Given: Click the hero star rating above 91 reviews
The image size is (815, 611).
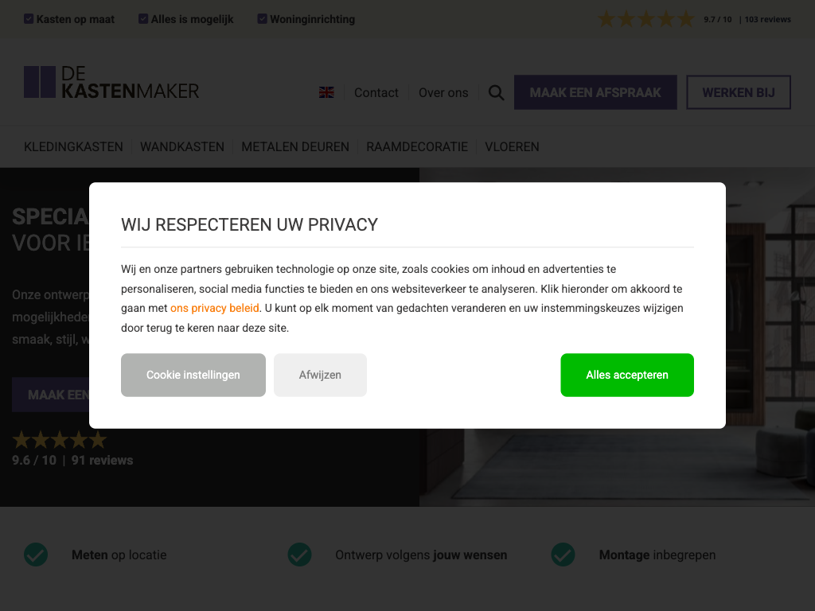Looking at the screenshot, I should pos(59,440).
